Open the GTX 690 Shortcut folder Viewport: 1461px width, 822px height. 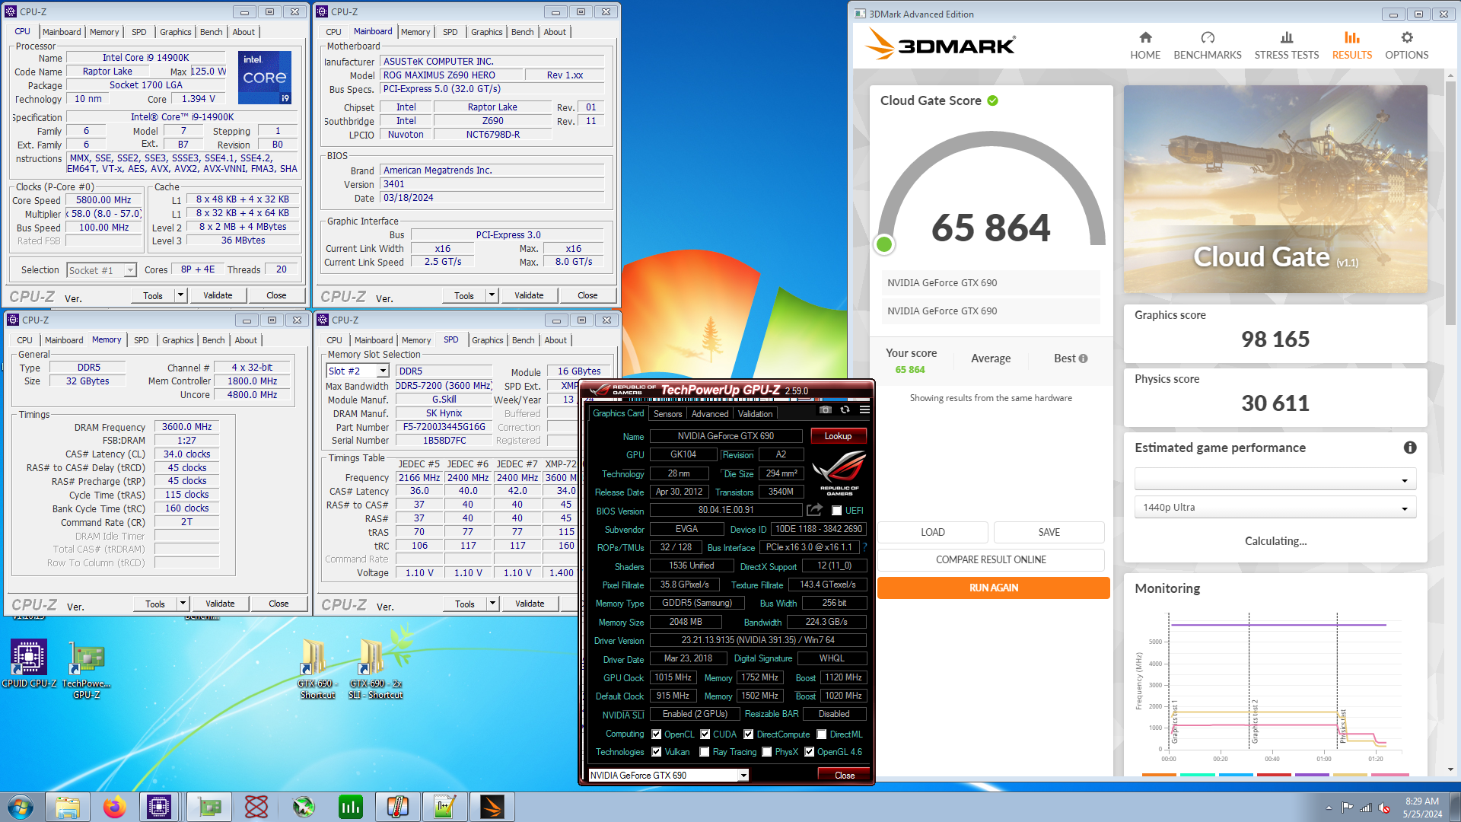pyautogui.click(x=317, y=670)
